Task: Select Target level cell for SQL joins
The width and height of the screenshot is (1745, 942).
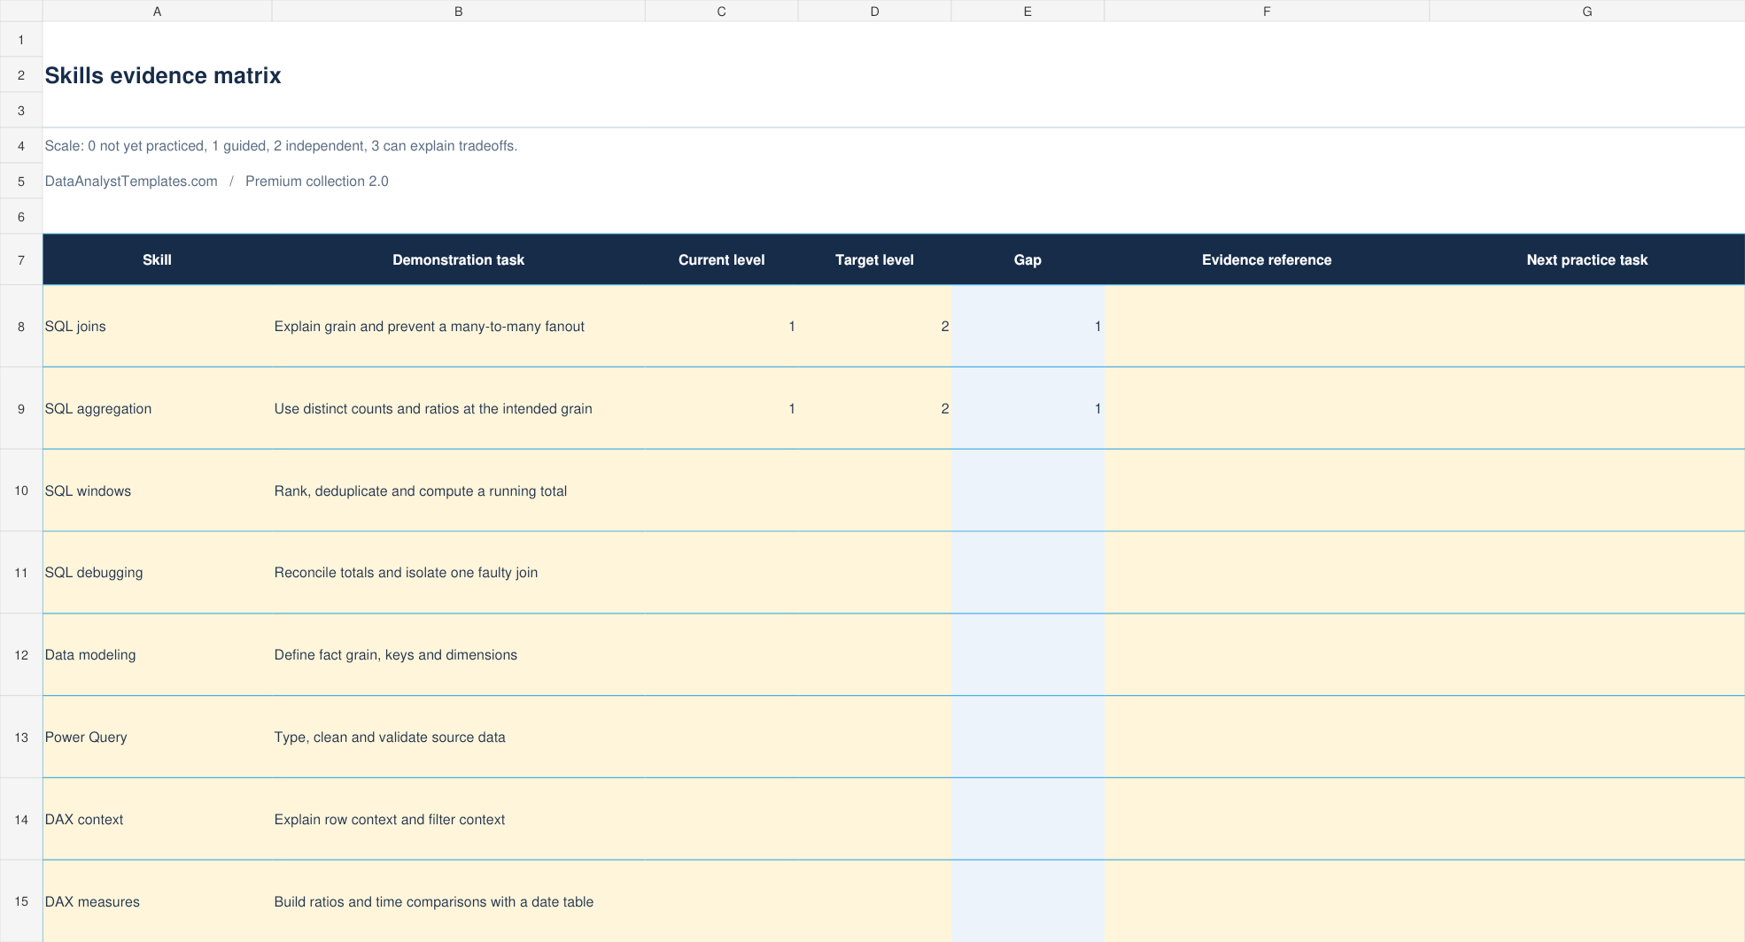Action: [x=874, y=327]
